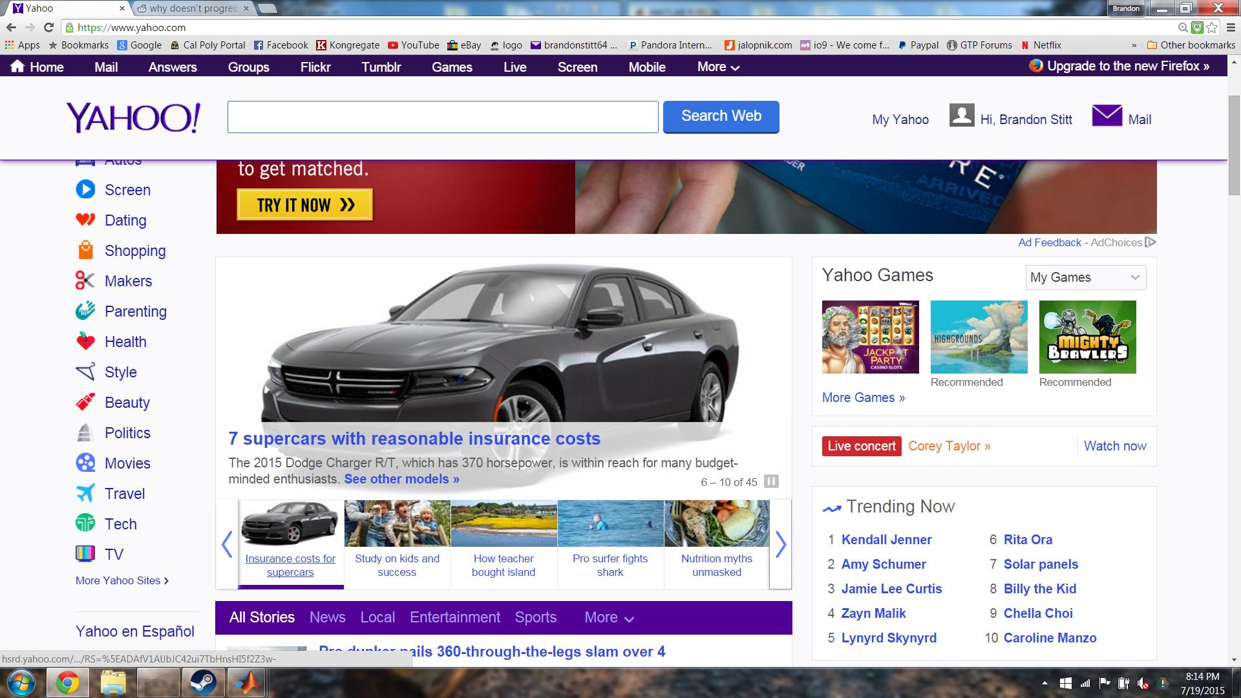Expand More Yahoo Sites link

(122, 580)
